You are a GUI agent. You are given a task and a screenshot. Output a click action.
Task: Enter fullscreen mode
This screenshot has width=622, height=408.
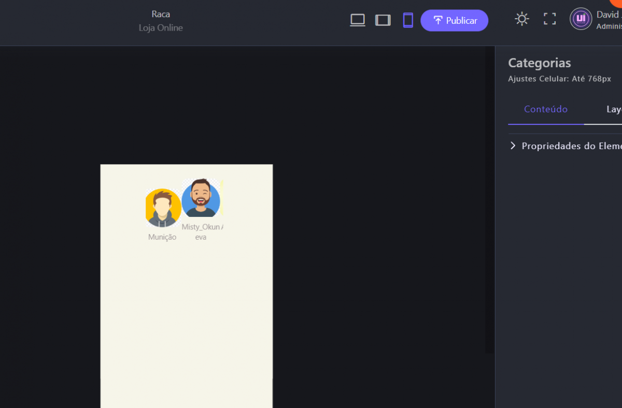(549, 19)
